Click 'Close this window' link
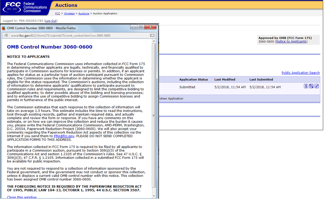 coord(22,197)
